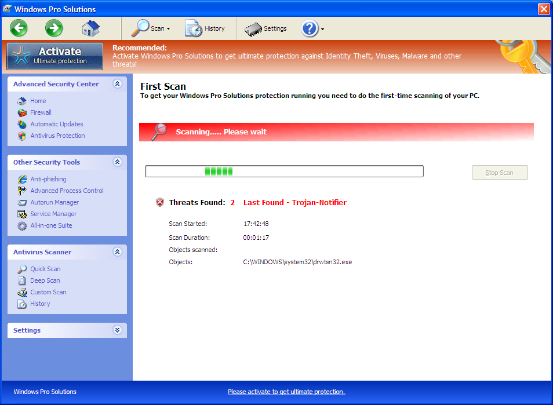Open Service Manager link
553x405 pixels.
pos(53,214)
